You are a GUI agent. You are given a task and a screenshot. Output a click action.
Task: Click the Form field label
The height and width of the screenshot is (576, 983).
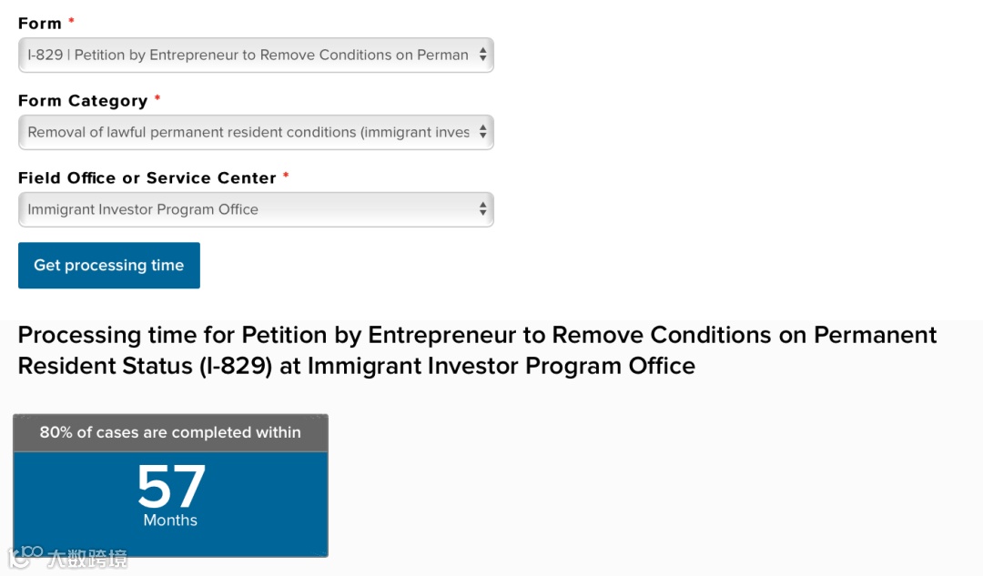(x=39, y=24)
